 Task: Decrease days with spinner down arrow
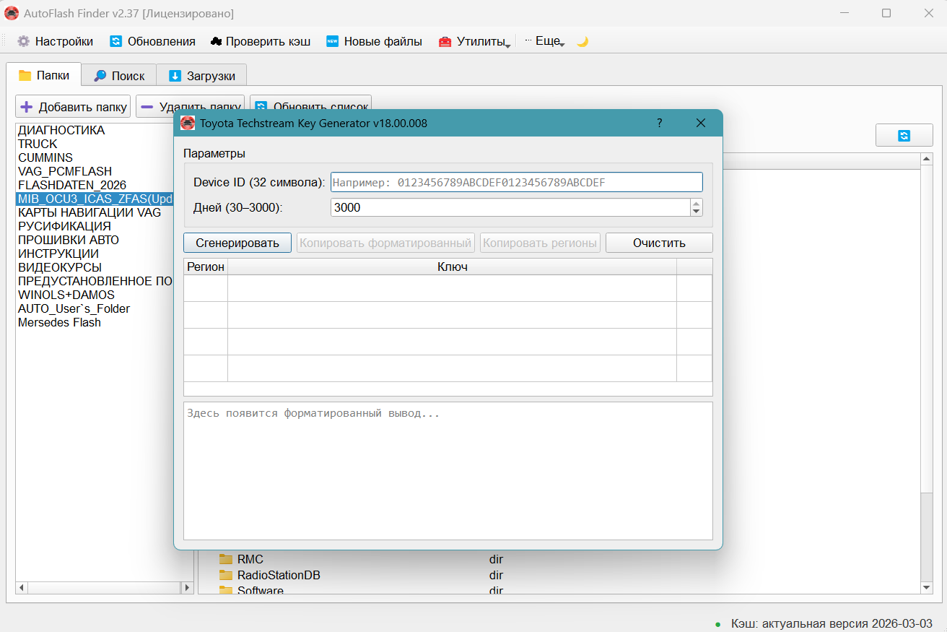697,212
